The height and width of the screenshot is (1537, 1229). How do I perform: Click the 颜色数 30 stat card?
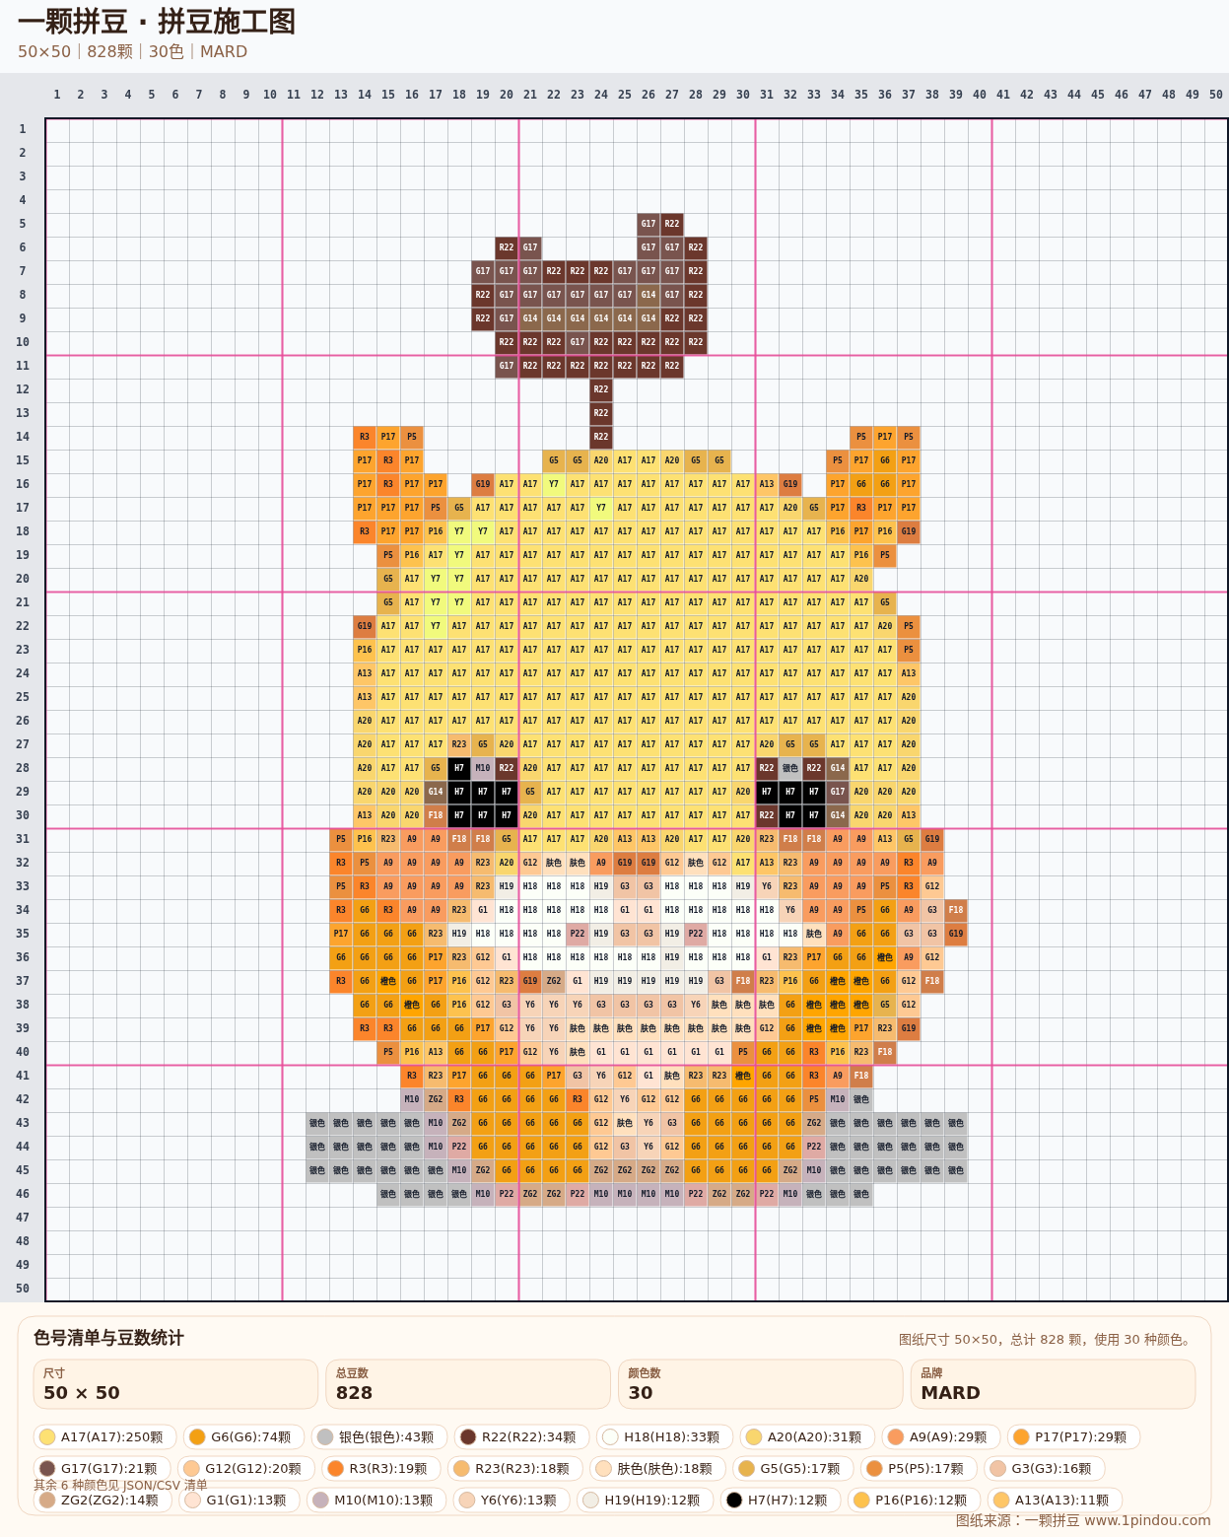(x=760, y=1384)
